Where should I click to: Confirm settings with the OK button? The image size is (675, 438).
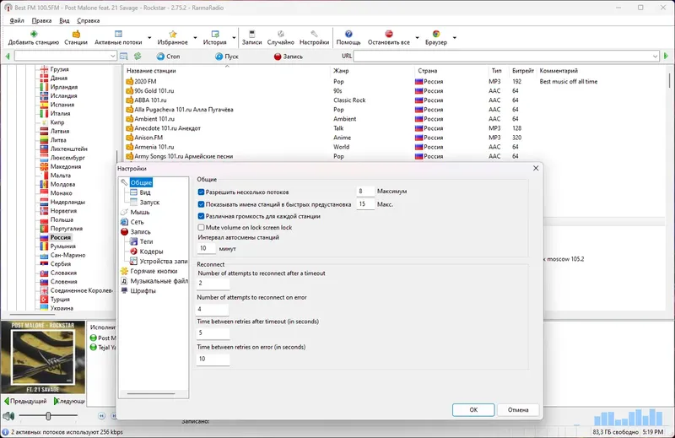pyautogui.click(x=473, y=409)
